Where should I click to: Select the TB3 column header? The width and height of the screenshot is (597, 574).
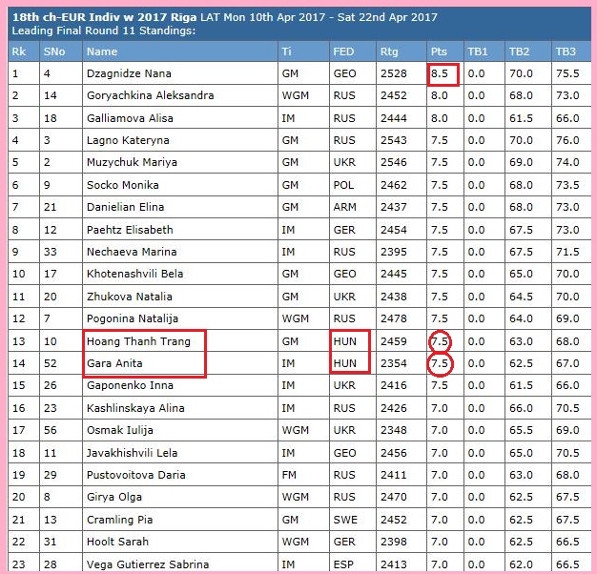click(566, 51)
